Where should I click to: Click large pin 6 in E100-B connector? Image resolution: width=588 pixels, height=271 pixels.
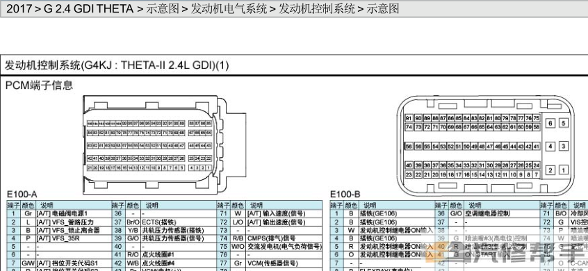550,123
